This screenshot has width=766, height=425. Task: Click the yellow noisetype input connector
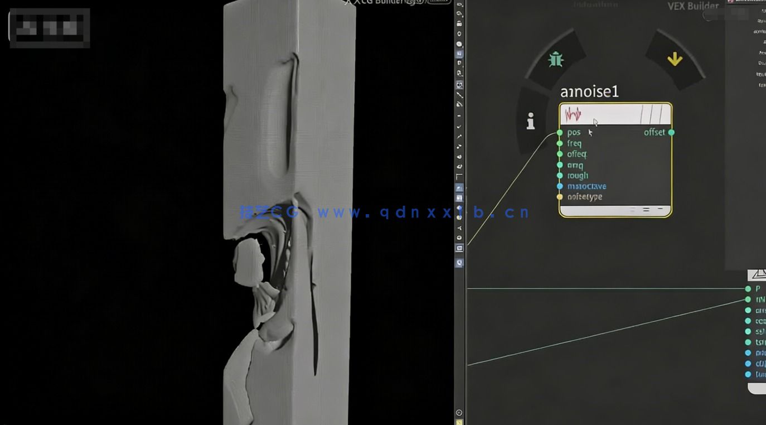click(559, 197)
